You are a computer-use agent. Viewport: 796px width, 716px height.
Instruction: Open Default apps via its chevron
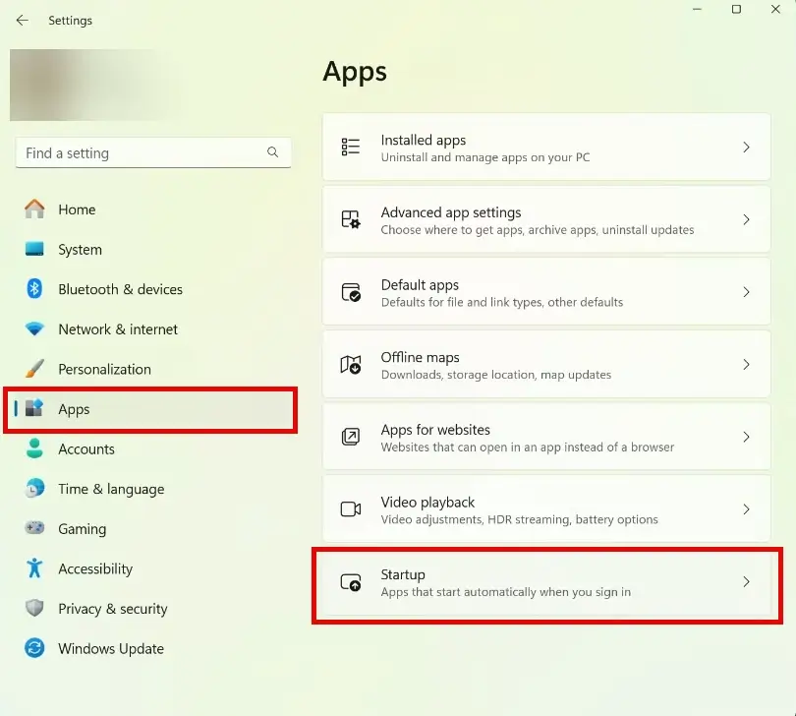coord(746,292)
